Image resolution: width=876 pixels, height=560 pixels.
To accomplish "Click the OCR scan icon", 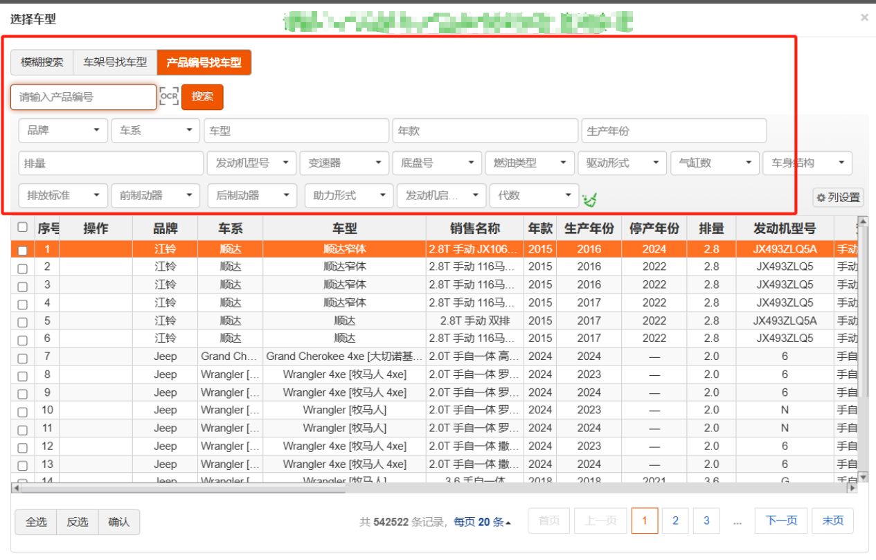I will click(x=169, y=96).
